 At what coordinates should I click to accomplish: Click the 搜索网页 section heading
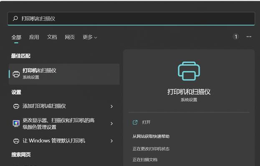[21, 155]
